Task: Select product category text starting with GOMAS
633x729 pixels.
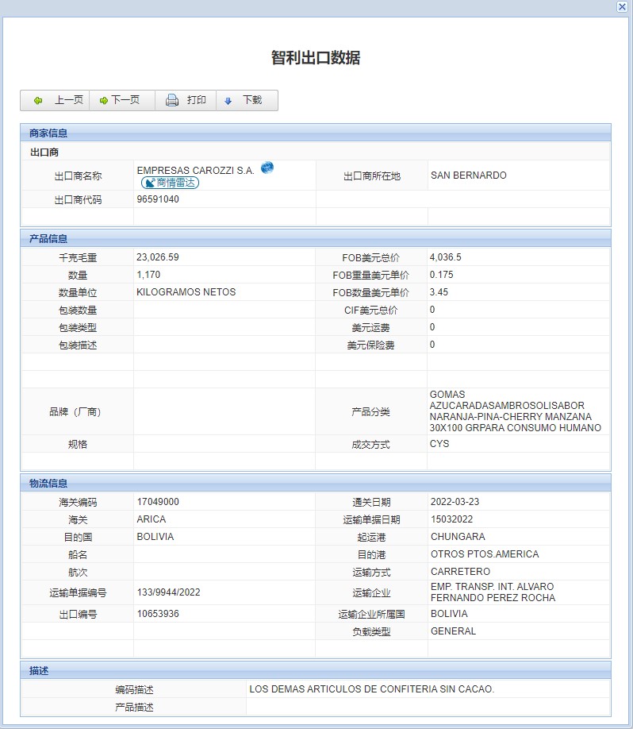Action: pos(516,411)
